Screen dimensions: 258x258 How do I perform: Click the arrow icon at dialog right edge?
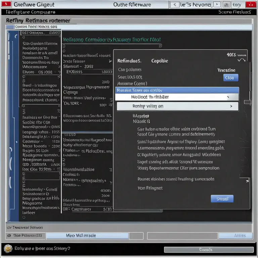[x=247, y=181]
